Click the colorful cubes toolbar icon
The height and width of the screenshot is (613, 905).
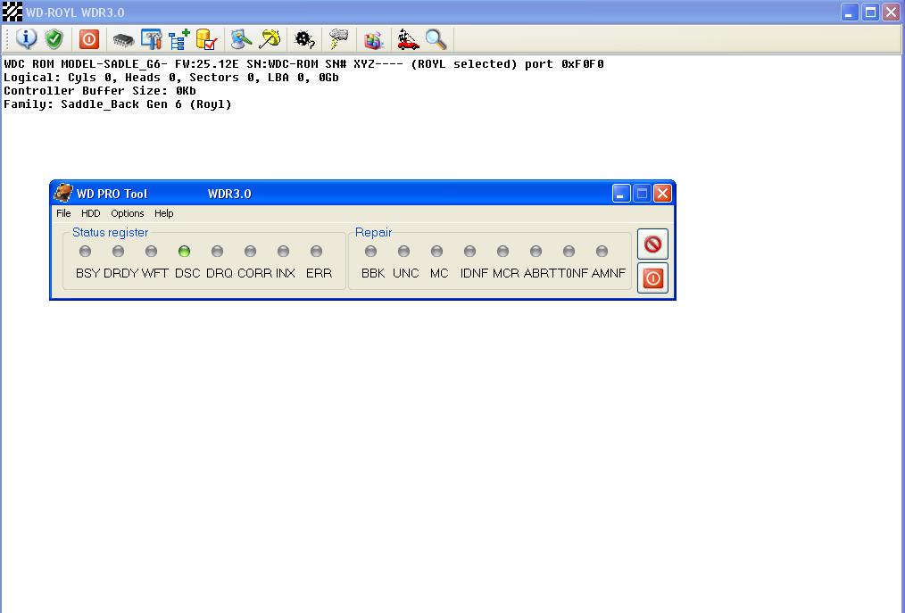click(x=374, y=40)
